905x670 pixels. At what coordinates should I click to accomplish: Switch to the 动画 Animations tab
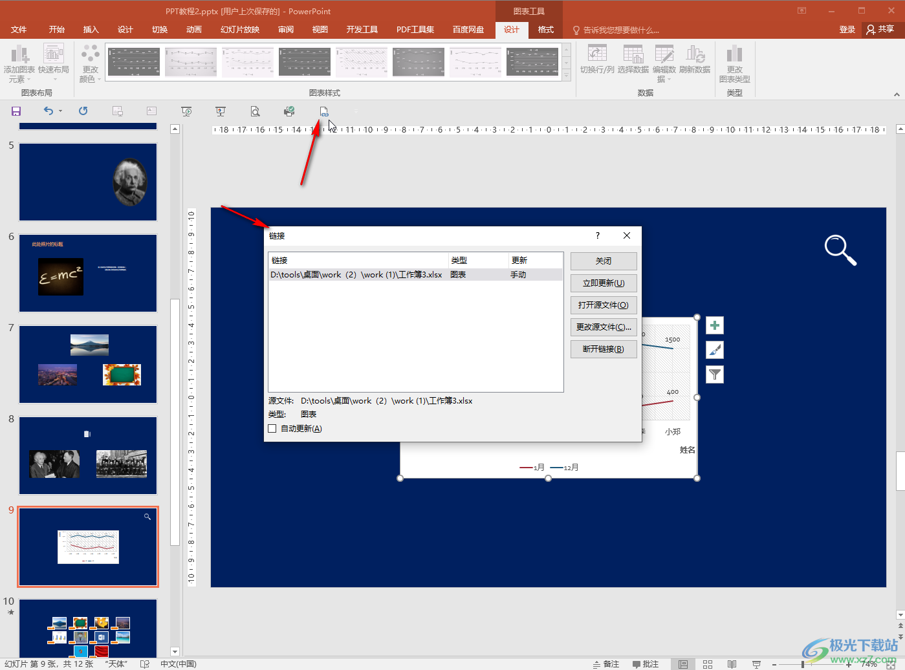click(194, 30)
